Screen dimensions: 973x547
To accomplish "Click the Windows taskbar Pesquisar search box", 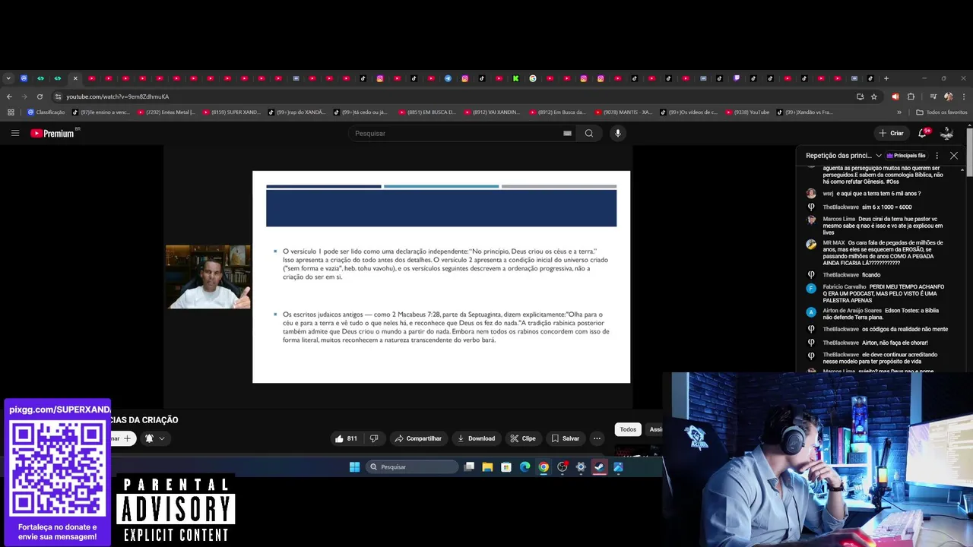I will (411, 467).
